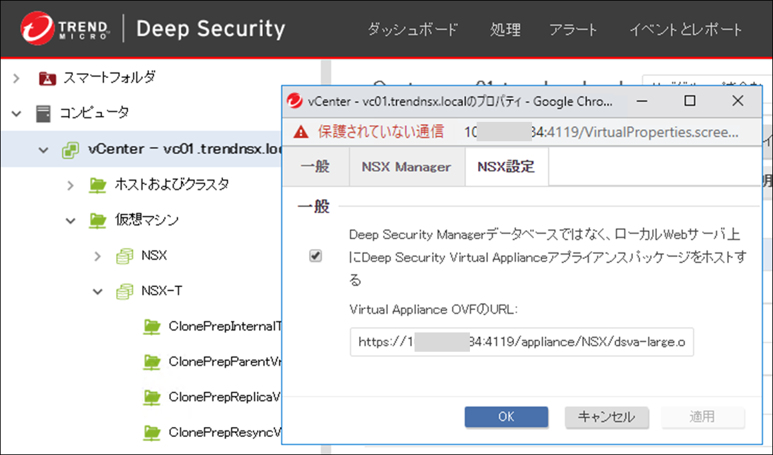
Task: Click the Hosts and Clusters folder icon
Action: pos(97,185)
